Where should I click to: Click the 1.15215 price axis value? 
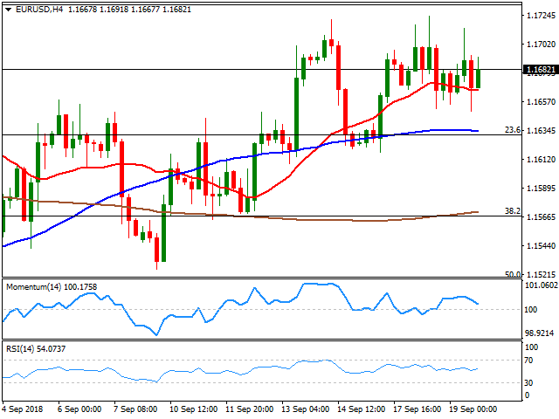[x=538, y=274]
